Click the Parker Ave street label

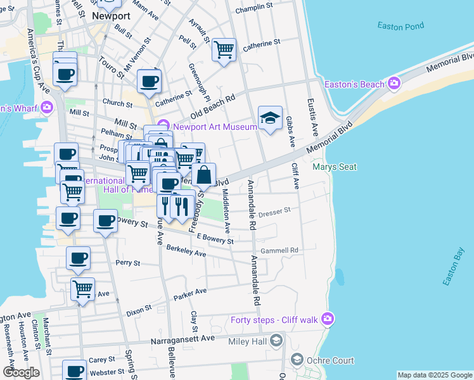click(x=190, y=294)
